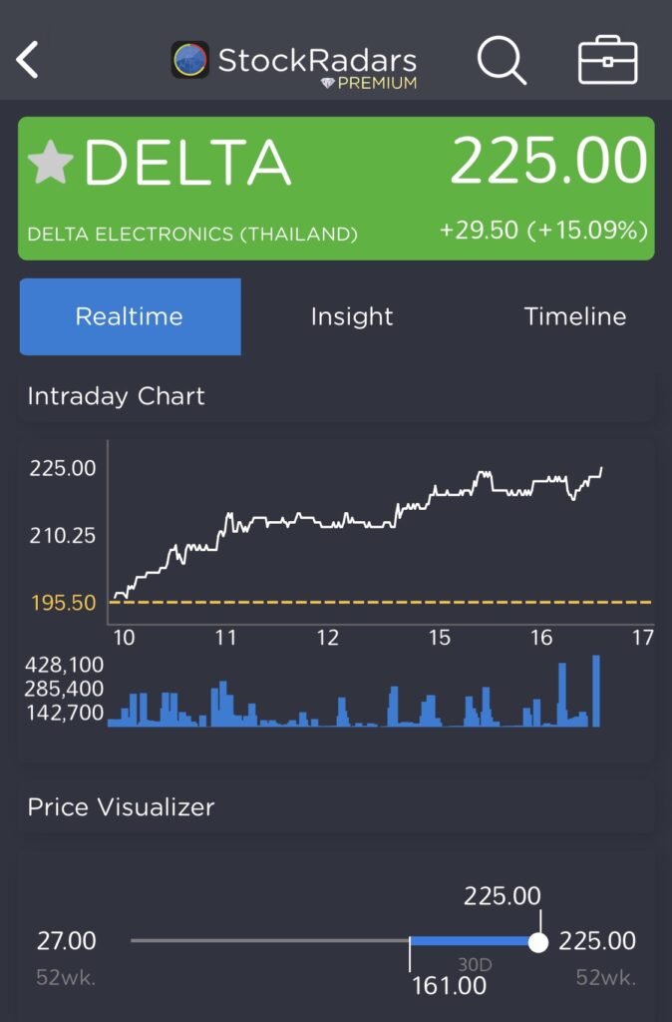Open the portfolio briefcase icon
Screen dimensions: 672x1022
pos(607,60)
